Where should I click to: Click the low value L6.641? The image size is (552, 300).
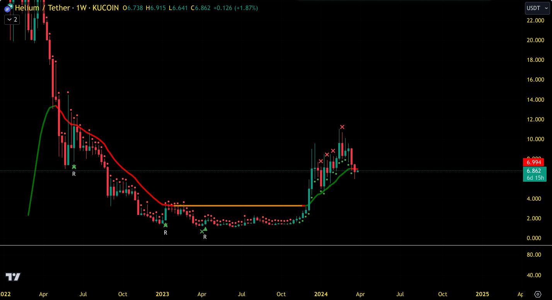tap(178, 8)
